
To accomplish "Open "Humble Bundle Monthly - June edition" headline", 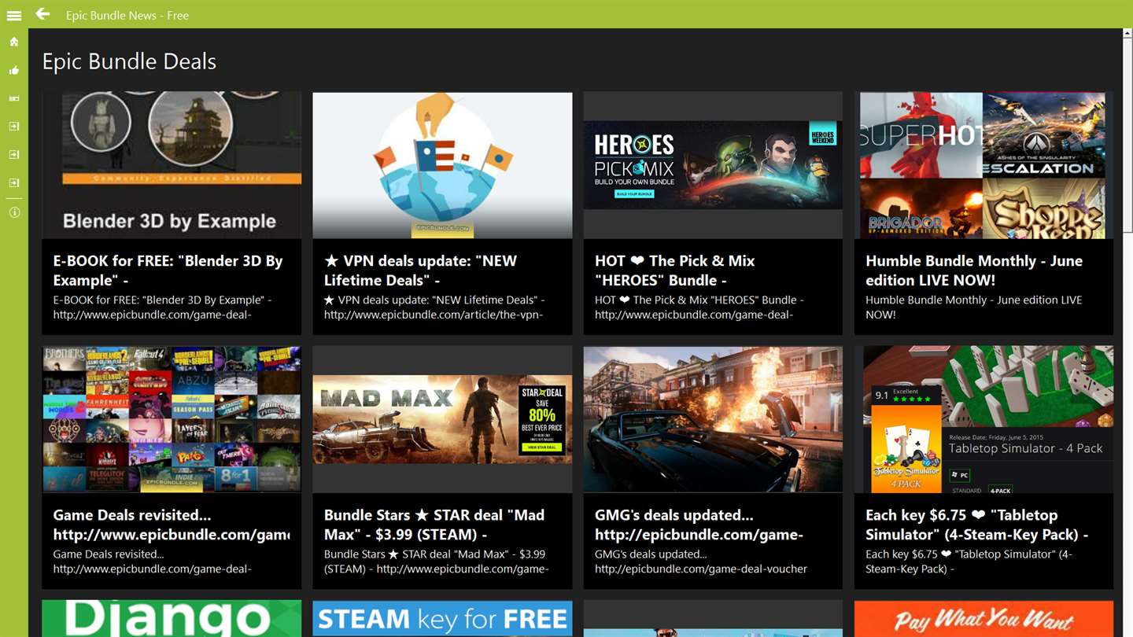I will [x=974, y=271].
